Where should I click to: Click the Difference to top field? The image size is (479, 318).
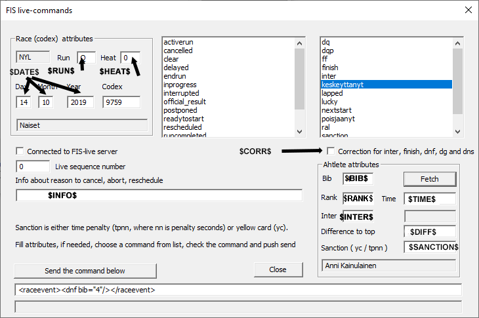coord(430,231)
